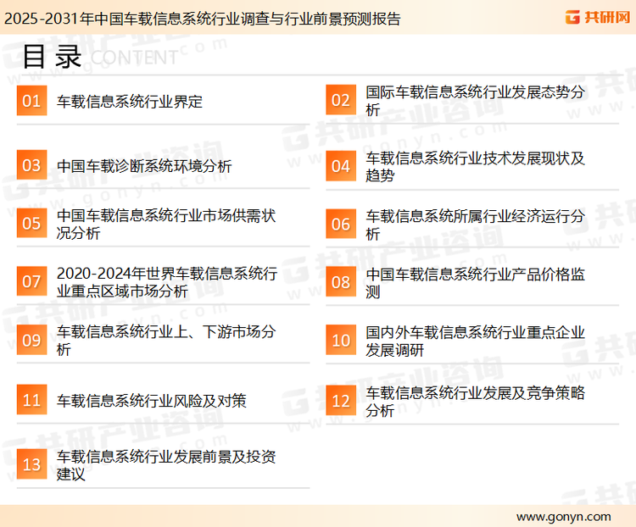Click the orange 11 number badge
The width and height of the screenshot is (636, 527).
click(x=31, y=400)
